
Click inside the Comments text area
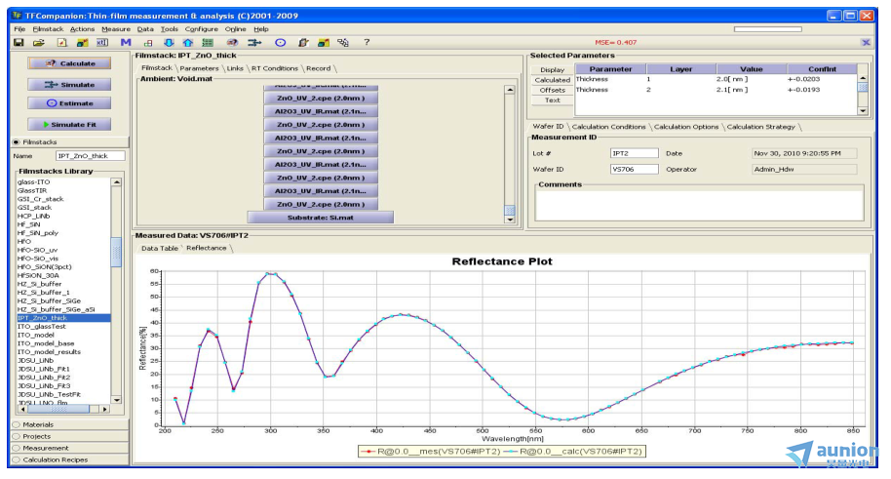pyautogui.click(x=700, y=206)
